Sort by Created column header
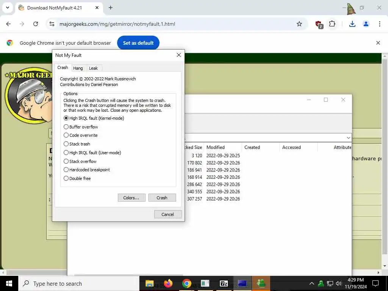Image resolution: width=388 pixels, height=291 pixels. click(261, 147)
